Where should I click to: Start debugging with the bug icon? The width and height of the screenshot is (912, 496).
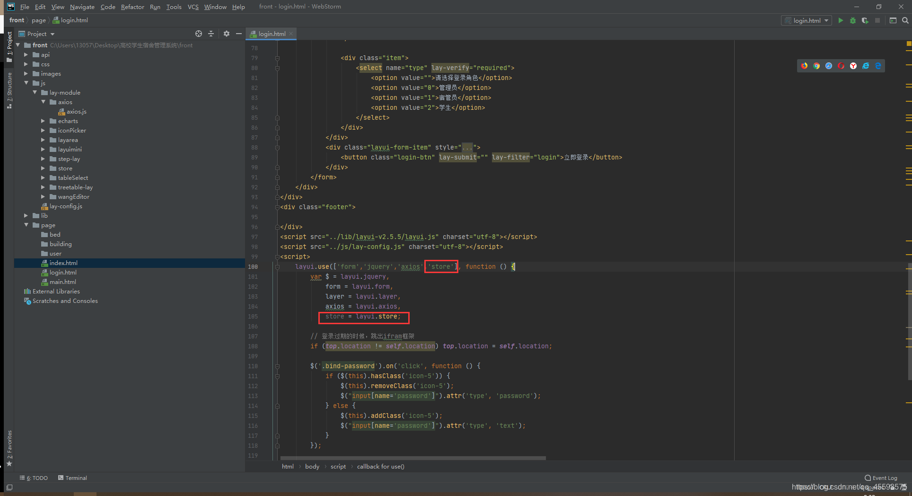coord(853,20)
